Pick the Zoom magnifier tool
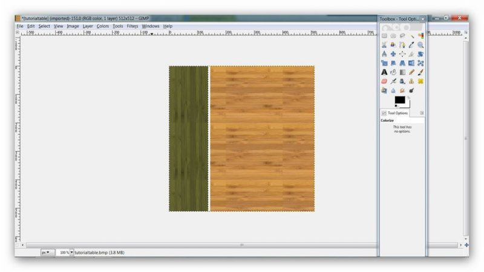Image resolution: width=484 pixels, height=272 pixels. pyautogui.click(x=420, y=45)
